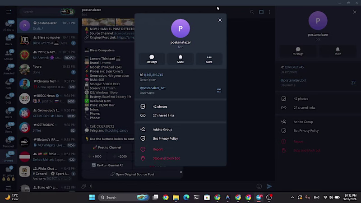Open the Flicks Chat group
Screen dimensions: 361x203
(x=47, y=173)
